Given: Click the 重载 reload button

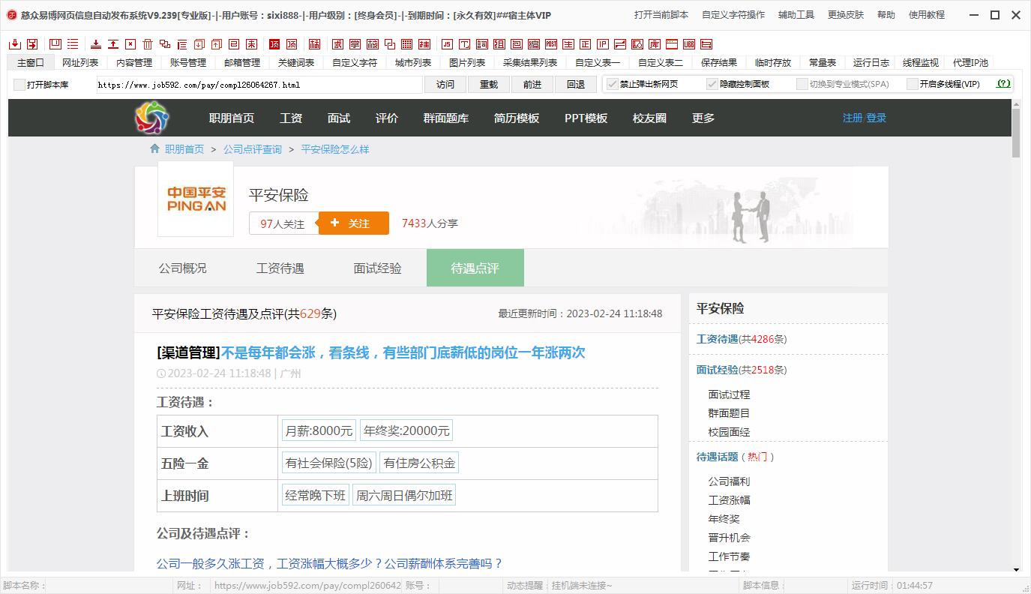Looking at the screenshot, I should click(x=489, y=85).
